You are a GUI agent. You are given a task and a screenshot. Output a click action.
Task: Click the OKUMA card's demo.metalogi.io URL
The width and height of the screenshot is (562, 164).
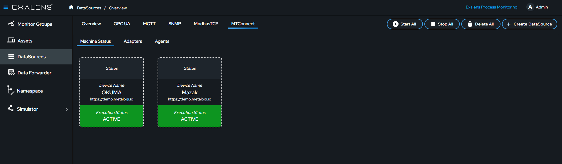tap(112, 99)
